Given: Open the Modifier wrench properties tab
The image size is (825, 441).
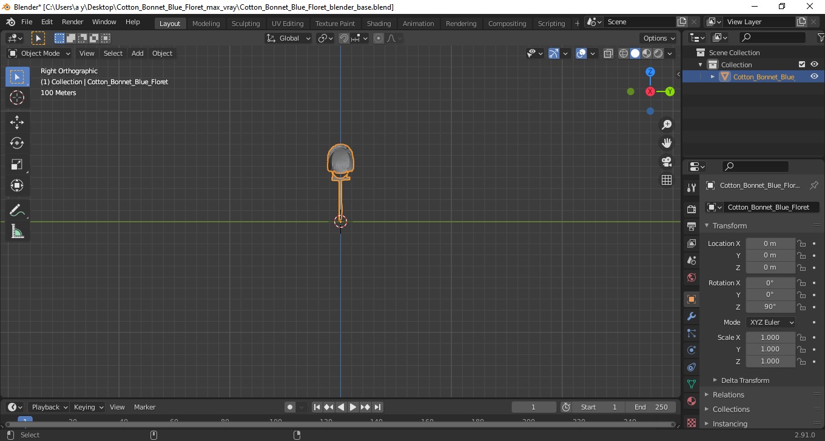Looking at the screenshot, I should click(x=691, y=316).
